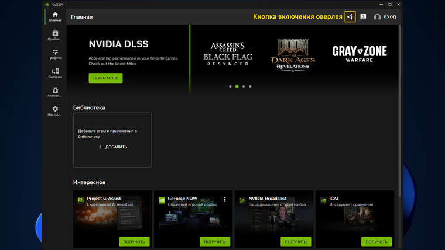Open Assassin's Creed Black Flag Resynced banner
Screen dimensions: 445x250
coord(228,54)
